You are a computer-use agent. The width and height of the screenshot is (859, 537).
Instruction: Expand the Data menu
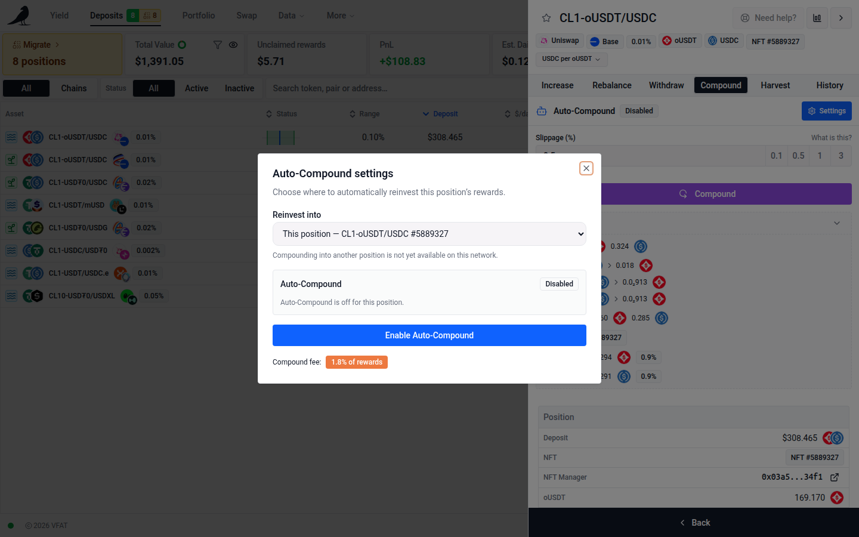pos(291,16)
